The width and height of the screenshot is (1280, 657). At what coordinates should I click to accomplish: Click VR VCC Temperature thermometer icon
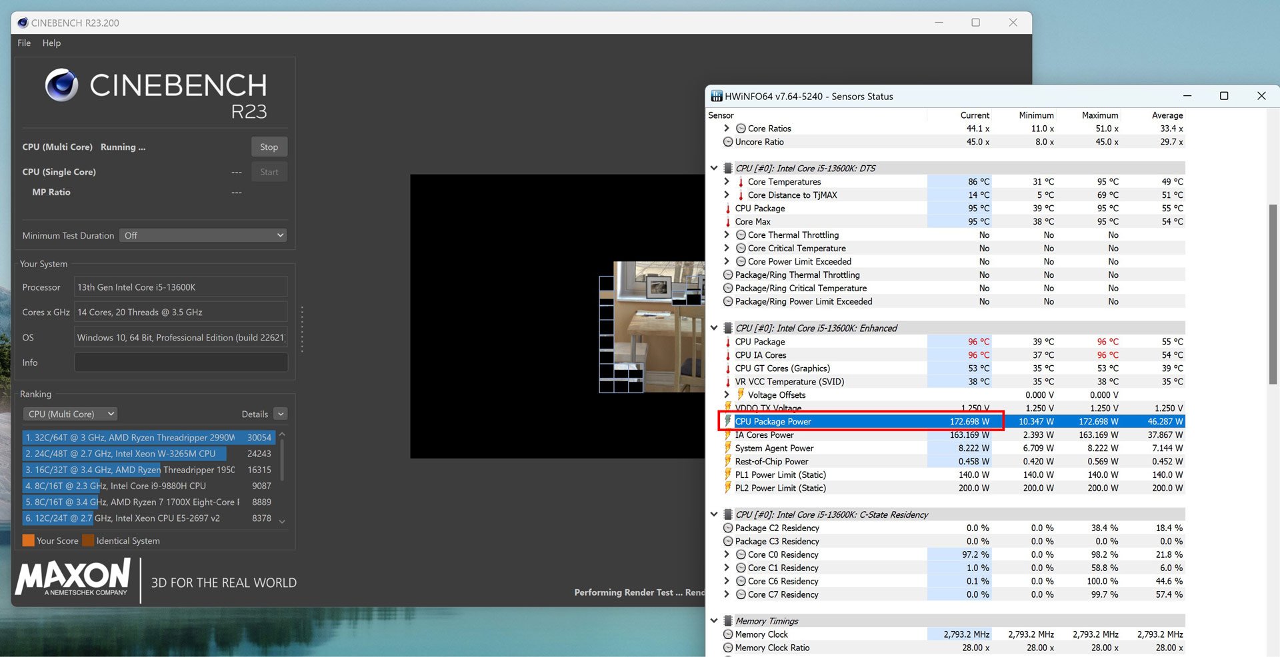(728, 382)
